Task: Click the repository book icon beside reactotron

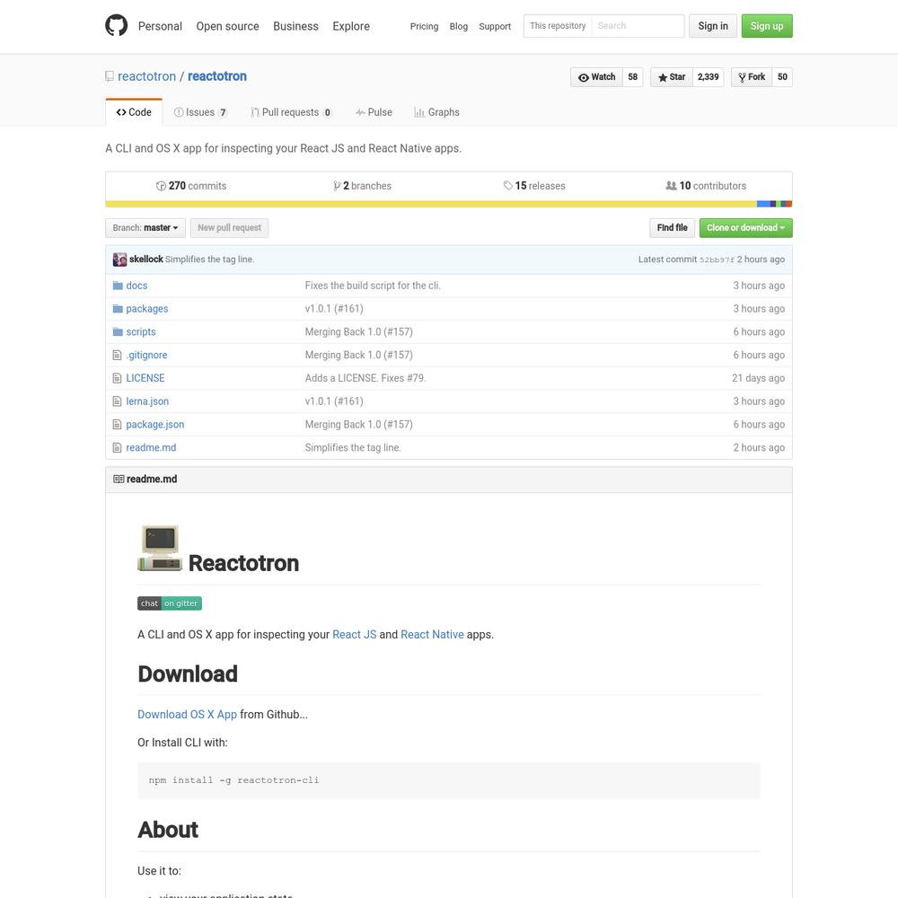Action: click(x=110, y=76)
